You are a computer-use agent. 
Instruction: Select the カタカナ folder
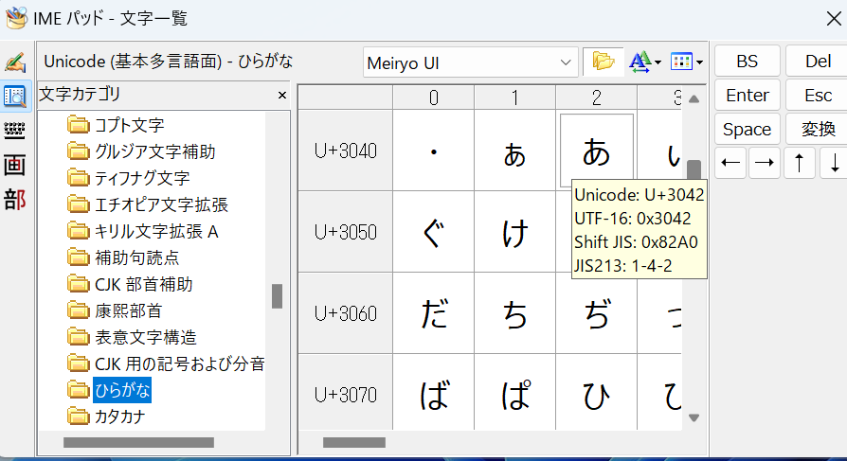click(x=106, y=417)
